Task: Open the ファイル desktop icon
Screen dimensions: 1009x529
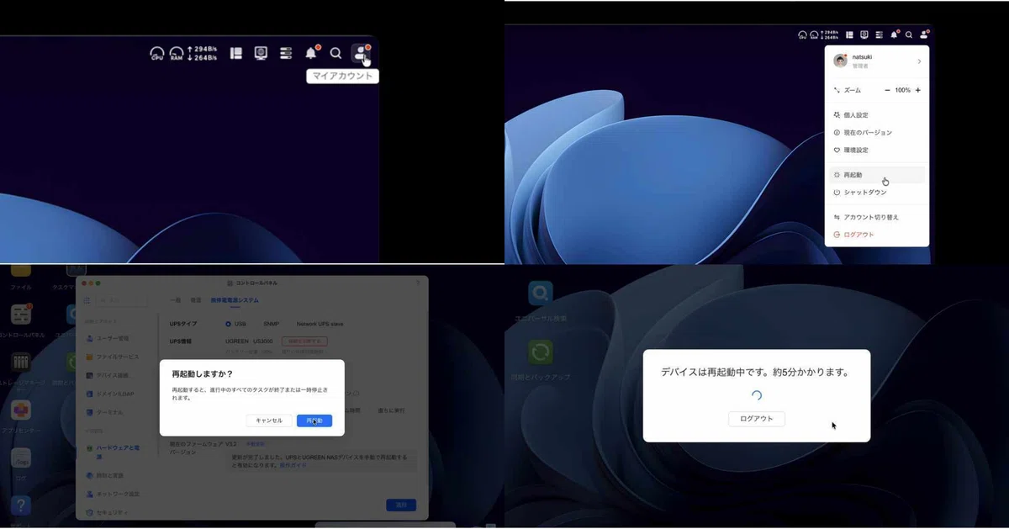Action: pos(21,269)
